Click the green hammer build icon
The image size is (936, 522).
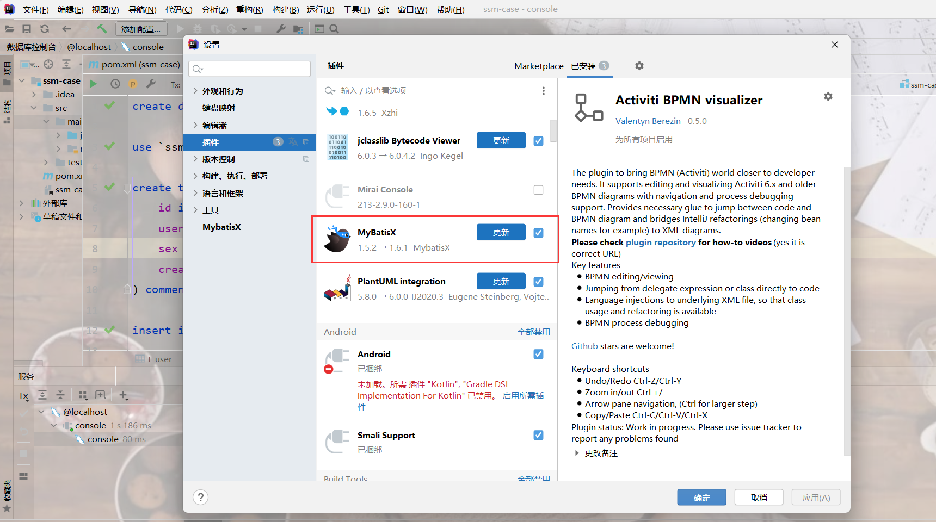[x=102, y=28]
